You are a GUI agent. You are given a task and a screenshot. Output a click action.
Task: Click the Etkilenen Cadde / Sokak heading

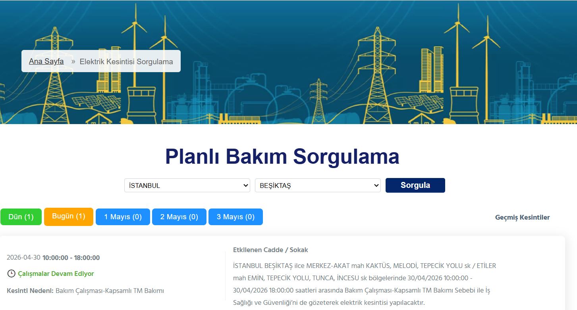pos(270,250)
